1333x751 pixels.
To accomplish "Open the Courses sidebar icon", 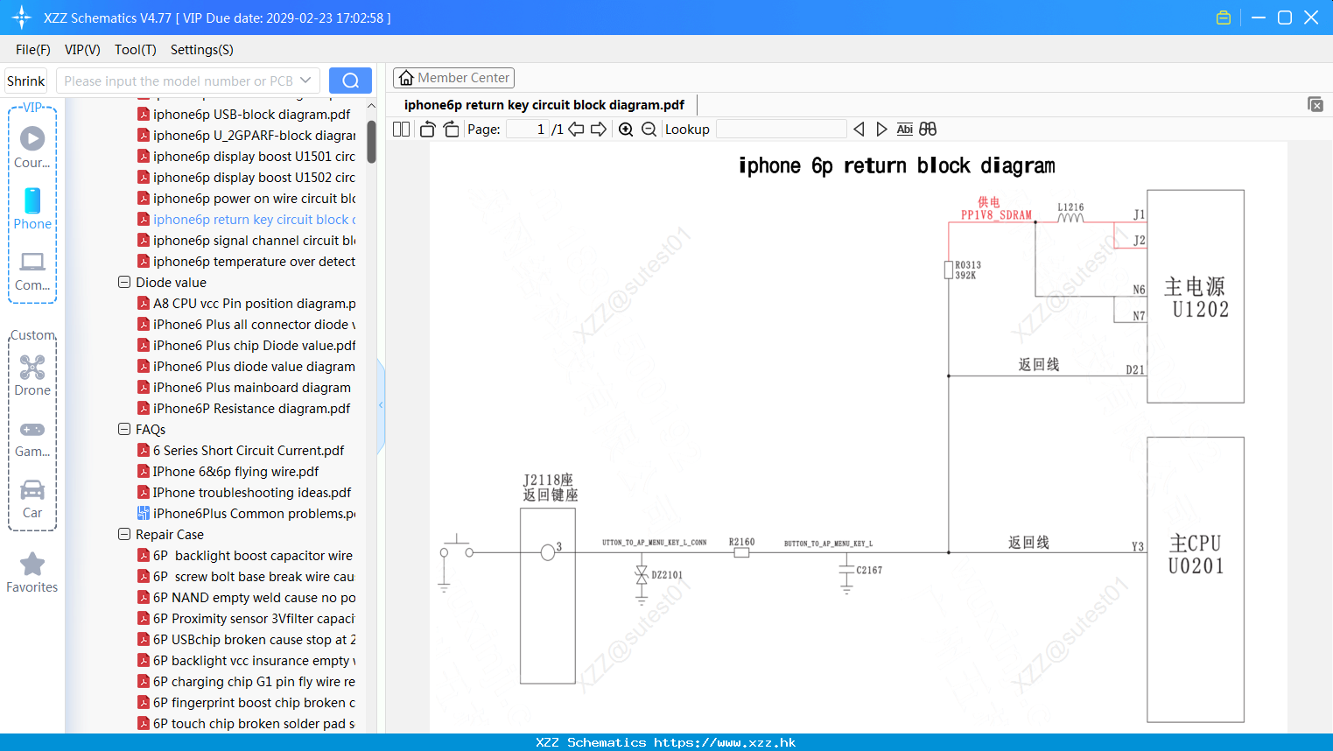I will pyautogui.click(x=32, y=147).
